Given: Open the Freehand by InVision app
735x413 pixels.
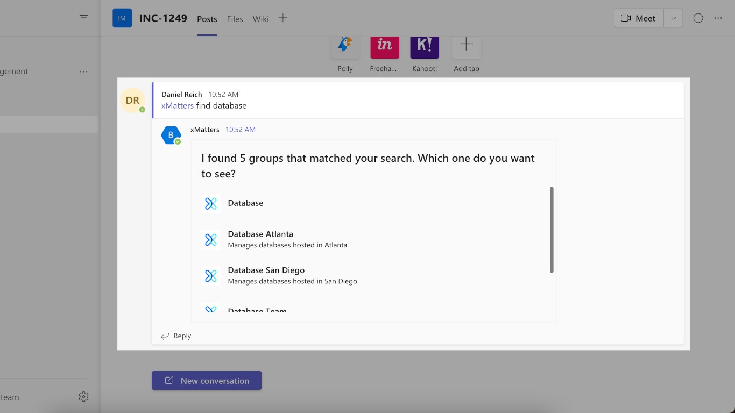Looking at the screenshot, I should coord(385,46).
